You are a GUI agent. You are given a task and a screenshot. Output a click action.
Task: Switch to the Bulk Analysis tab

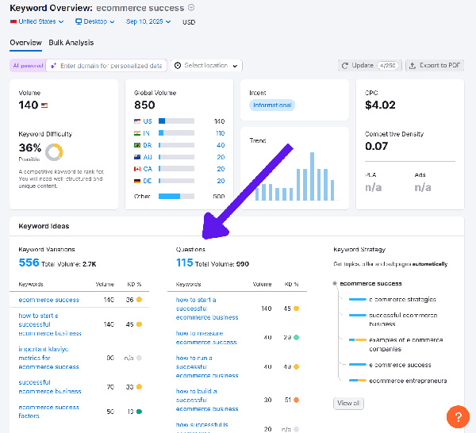tap(71, 43)
